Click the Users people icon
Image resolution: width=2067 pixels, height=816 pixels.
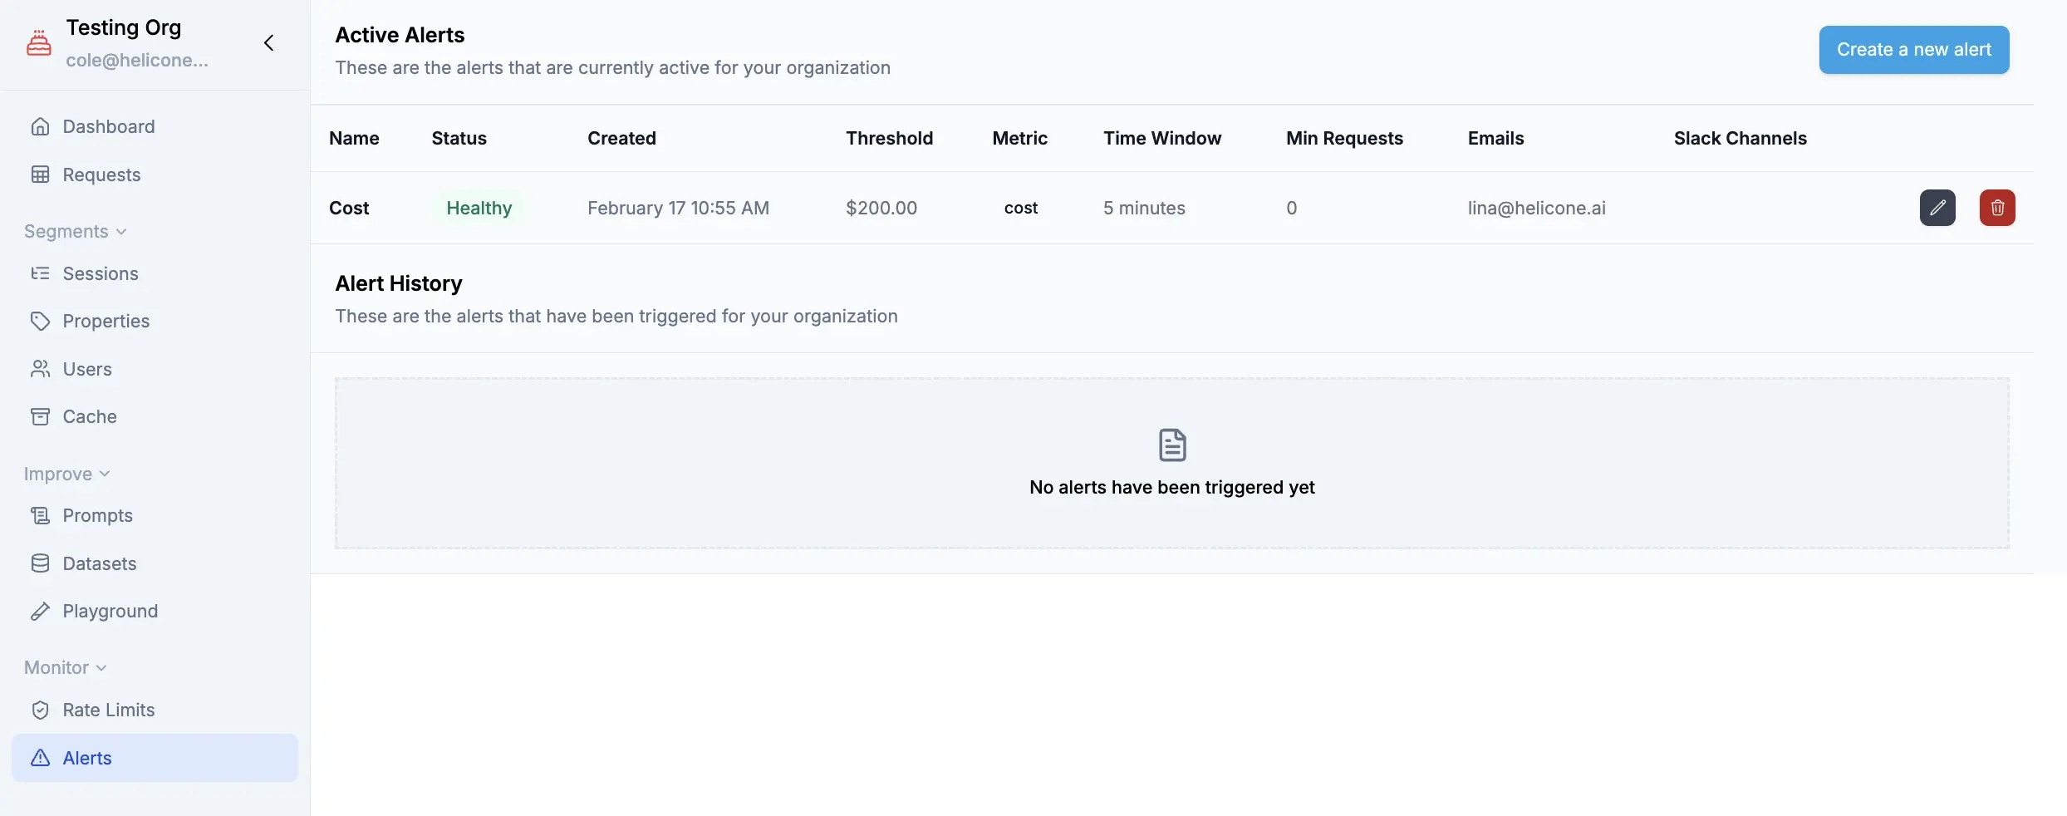tap(40, 369)
